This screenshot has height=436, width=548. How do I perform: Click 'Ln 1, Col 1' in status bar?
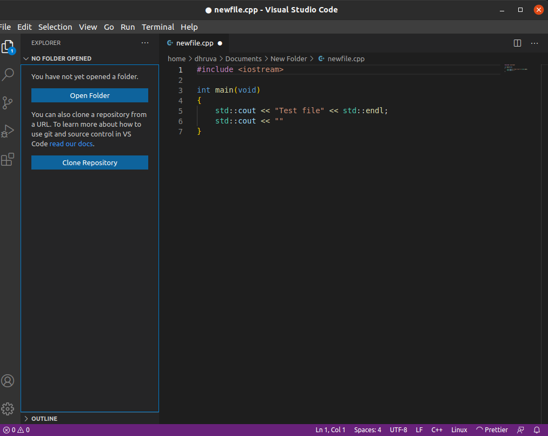coord(331,430)
